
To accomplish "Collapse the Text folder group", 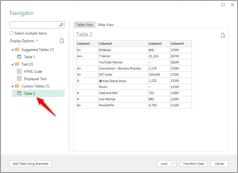I will click(11, 64).
